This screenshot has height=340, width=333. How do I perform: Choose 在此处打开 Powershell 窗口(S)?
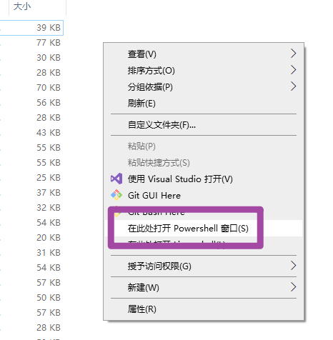204,228
